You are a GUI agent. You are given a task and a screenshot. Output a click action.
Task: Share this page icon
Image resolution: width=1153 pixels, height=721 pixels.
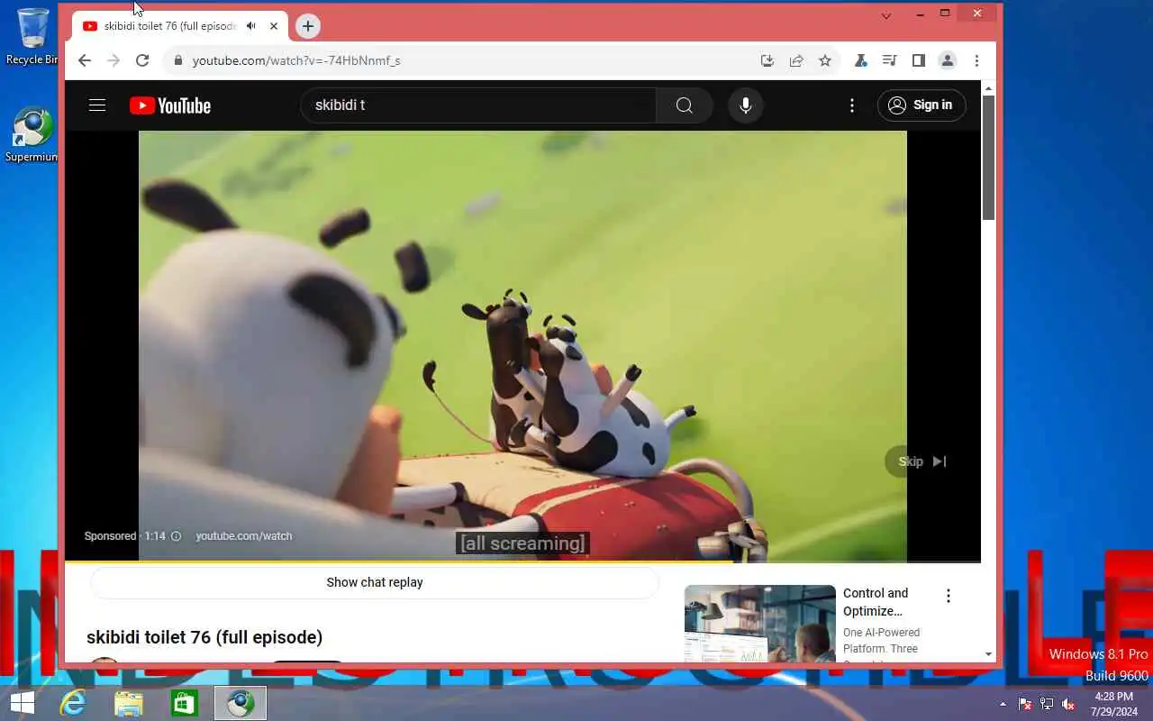[796, 60]
